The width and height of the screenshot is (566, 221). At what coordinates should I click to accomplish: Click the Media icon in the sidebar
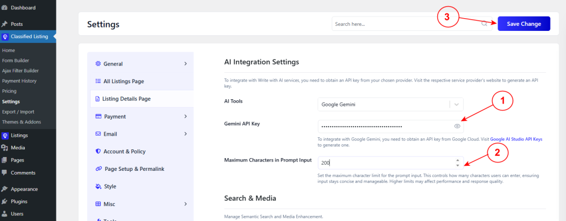point(4,148)
